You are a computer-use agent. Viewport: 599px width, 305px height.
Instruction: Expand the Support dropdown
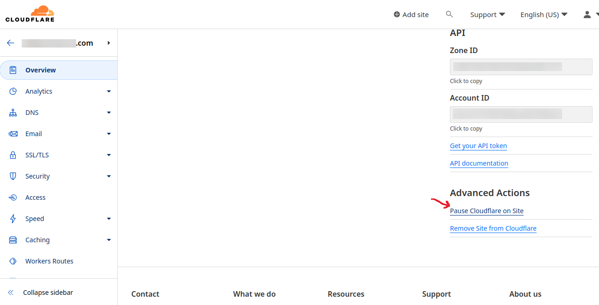click(487, 15)
